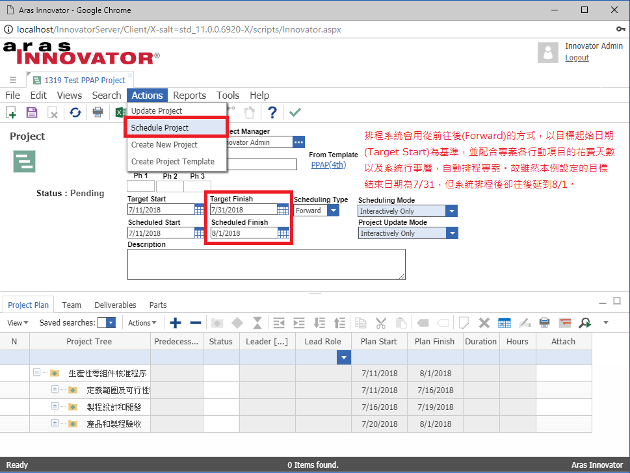The width and height of the screenshot is (630, 473).
Task: Collapse the 生產性零組件核准程序 root node
Action: (37, 373)
